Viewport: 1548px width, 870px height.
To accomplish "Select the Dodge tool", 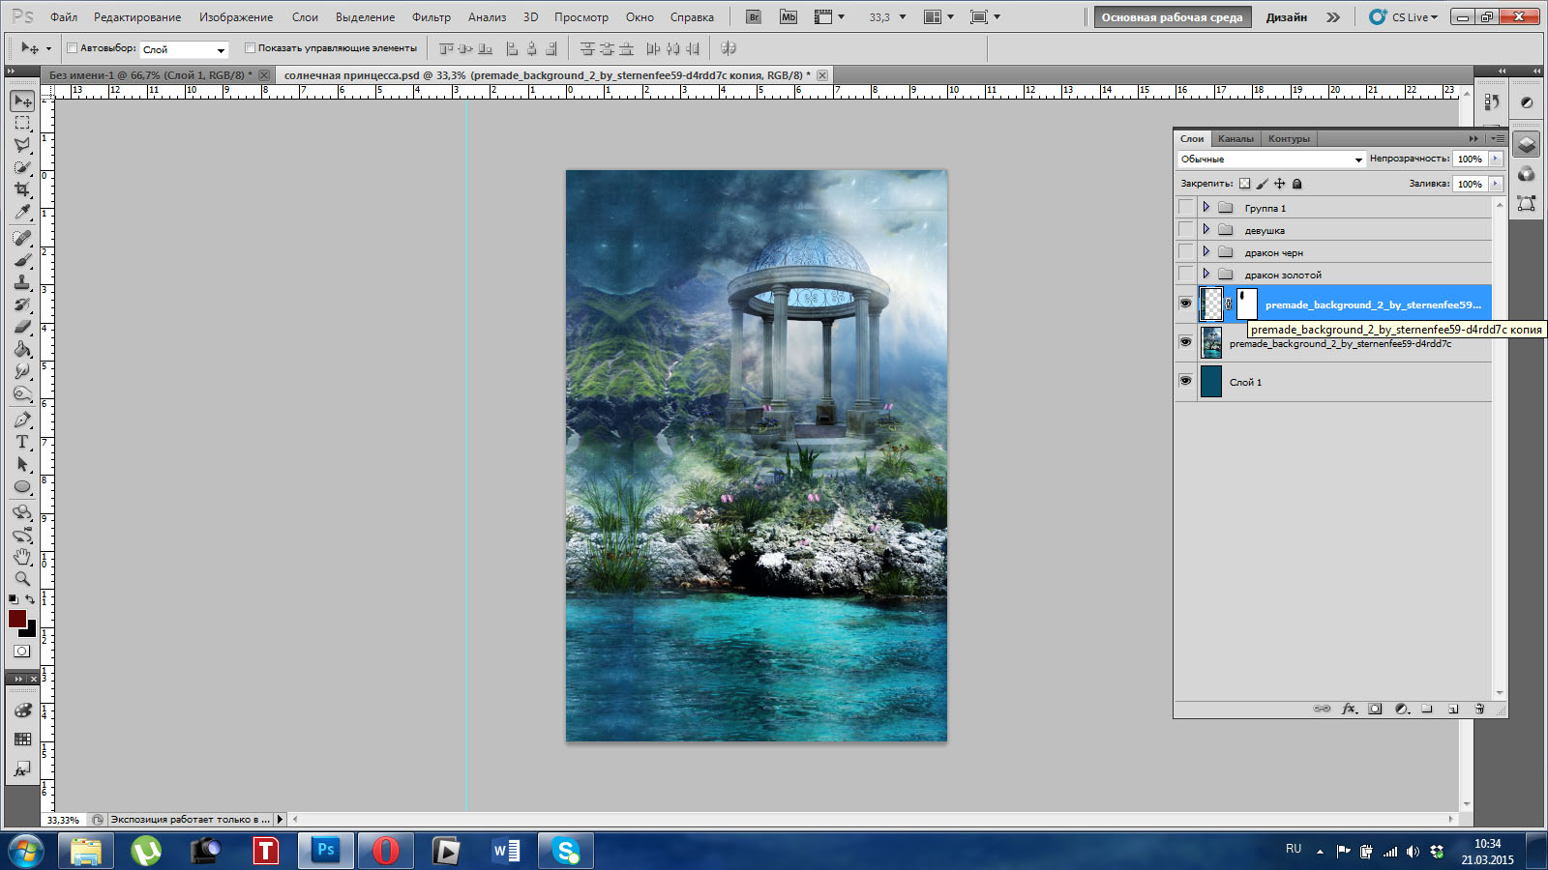I will (22, 393).
